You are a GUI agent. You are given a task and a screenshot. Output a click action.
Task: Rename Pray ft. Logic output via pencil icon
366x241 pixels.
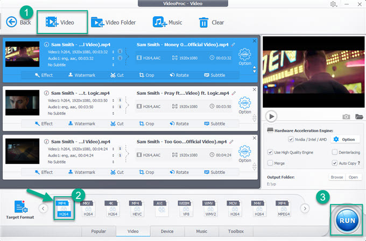pos(234,93)
